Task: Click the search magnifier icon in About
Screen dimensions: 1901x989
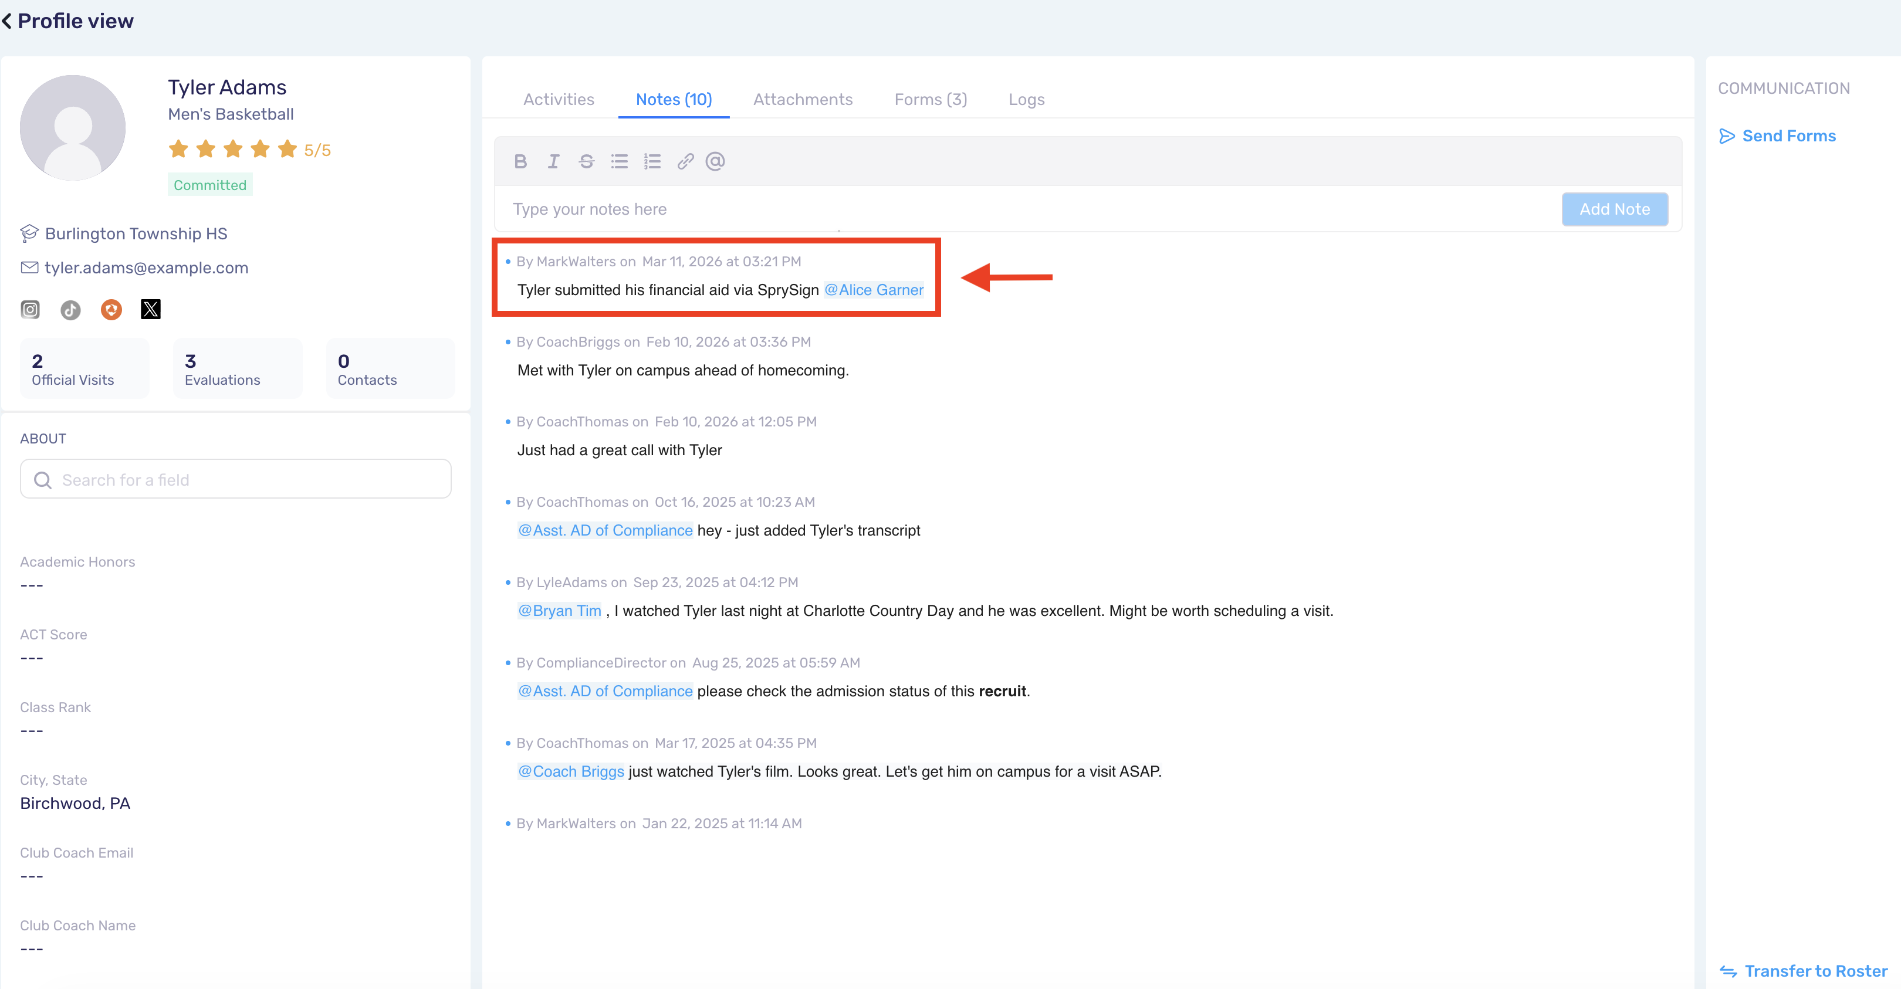Action: tap(43, 480)
